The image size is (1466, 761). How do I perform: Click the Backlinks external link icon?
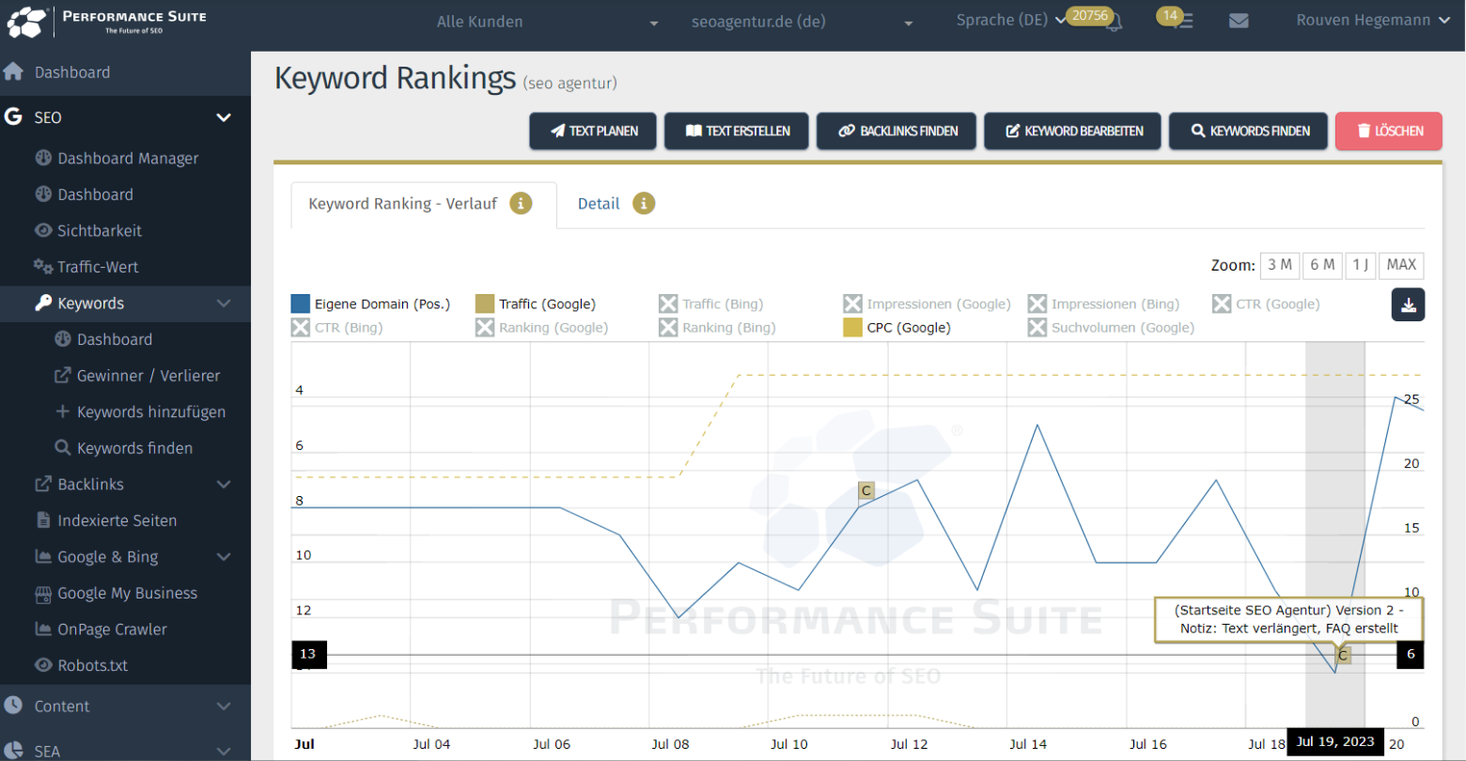pyautogui.click(x=43, y=484)
